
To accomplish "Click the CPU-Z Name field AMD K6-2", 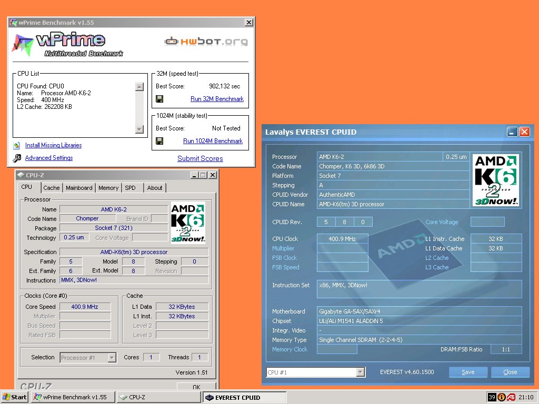I will tap(114, 209).
